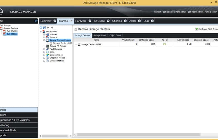
Task: Click the main table horizontal scrollbar
Action: (x=138, y=135)
